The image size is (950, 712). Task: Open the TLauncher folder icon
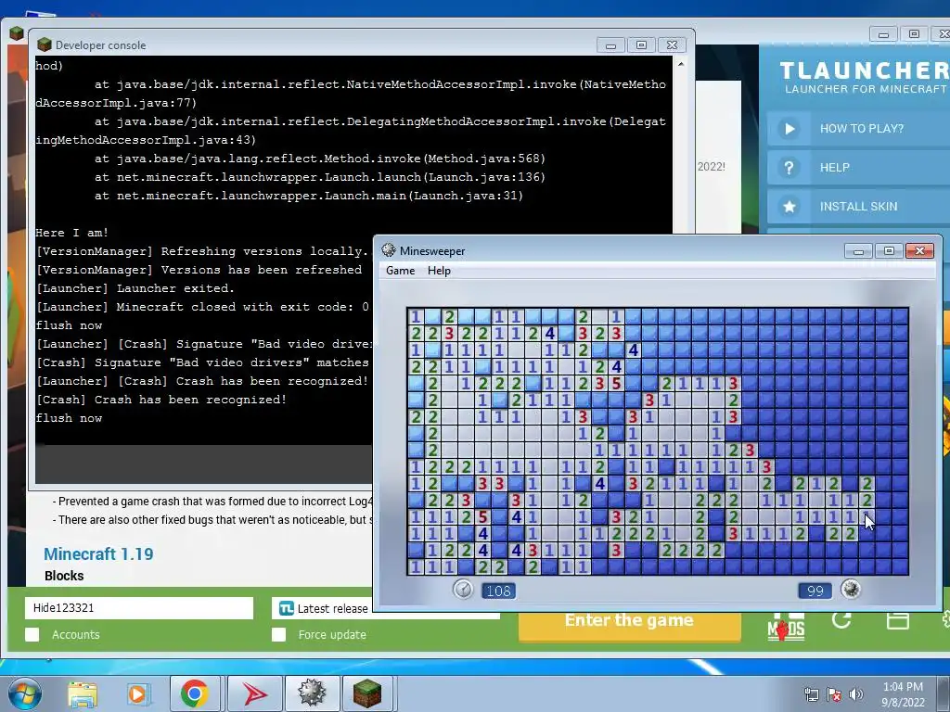[x=897, y=620]
